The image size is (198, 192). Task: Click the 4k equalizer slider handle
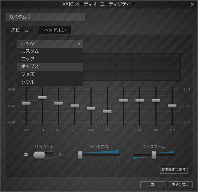click(x=140, y=100)
